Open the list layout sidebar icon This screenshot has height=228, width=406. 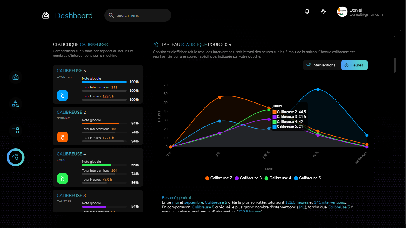click(x=15, y=130)
